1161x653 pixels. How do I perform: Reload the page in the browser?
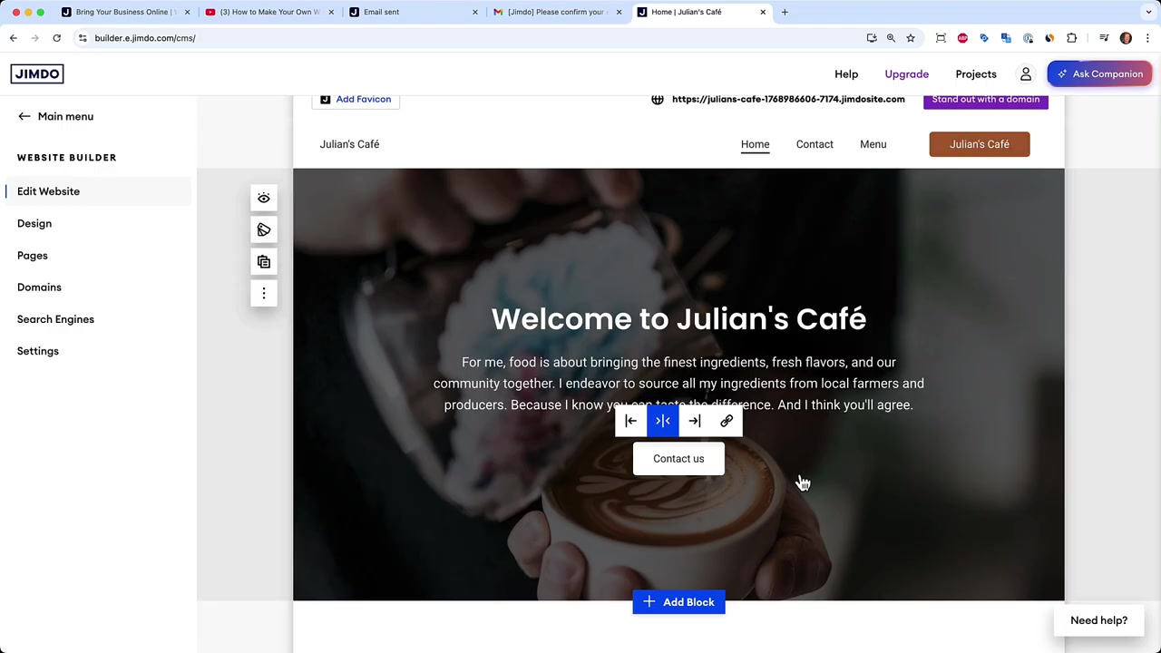[x=56, y=38]
